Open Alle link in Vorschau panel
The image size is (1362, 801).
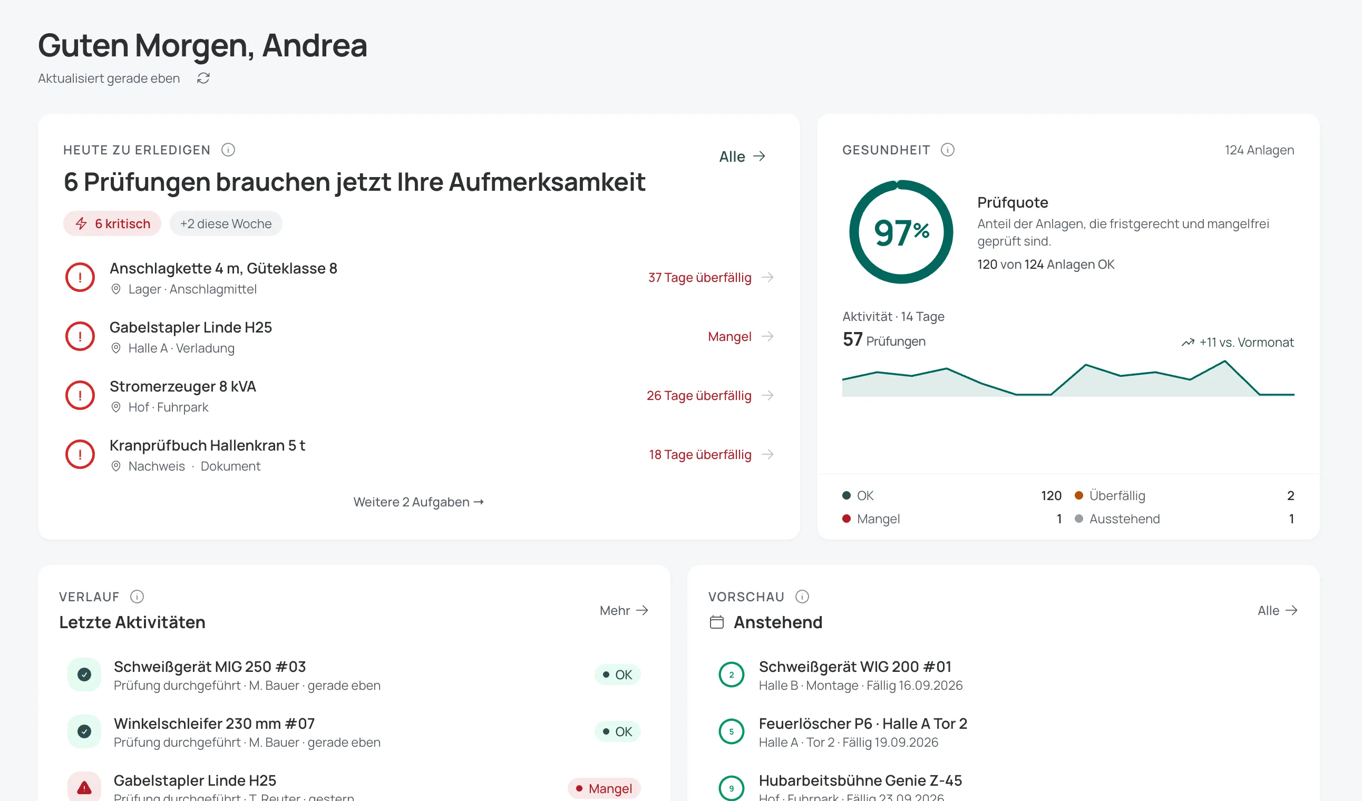[1277, 610]
